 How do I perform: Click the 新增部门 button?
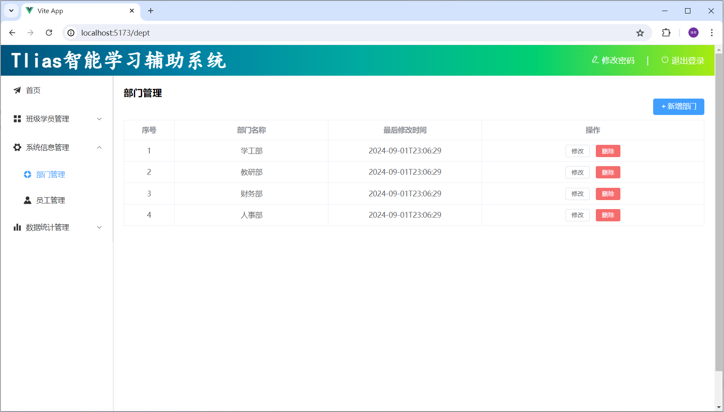[x=679, y=107]
